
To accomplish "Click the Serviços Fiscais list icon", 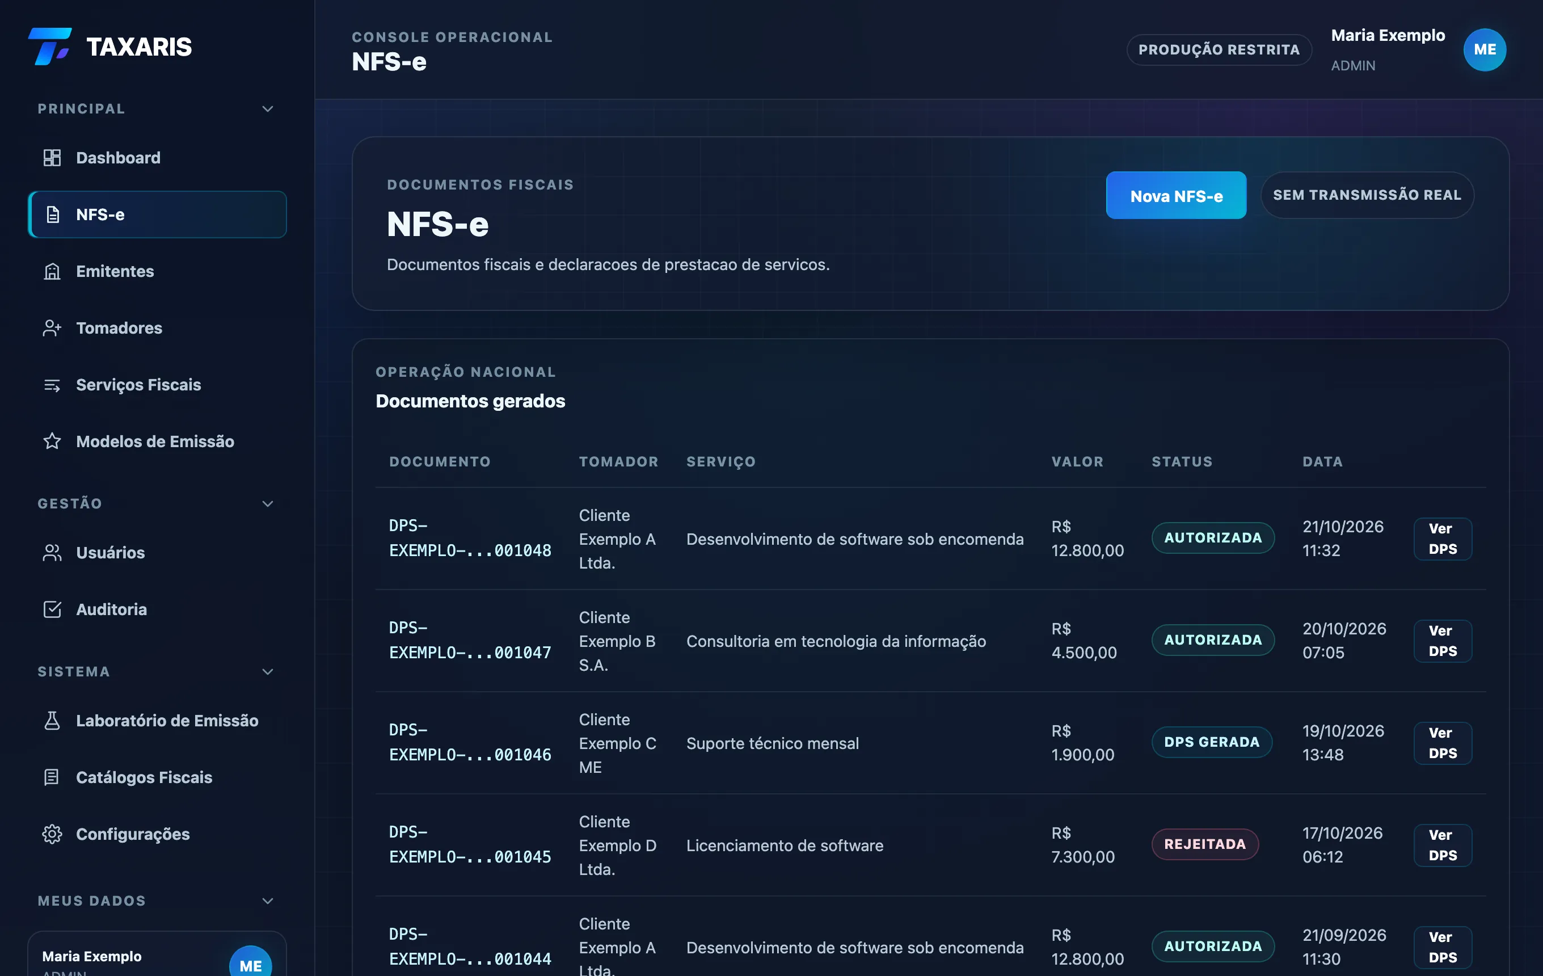I will point(52,385).
